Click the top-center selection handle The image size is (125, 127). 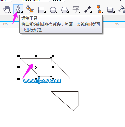tap(36, 56)
